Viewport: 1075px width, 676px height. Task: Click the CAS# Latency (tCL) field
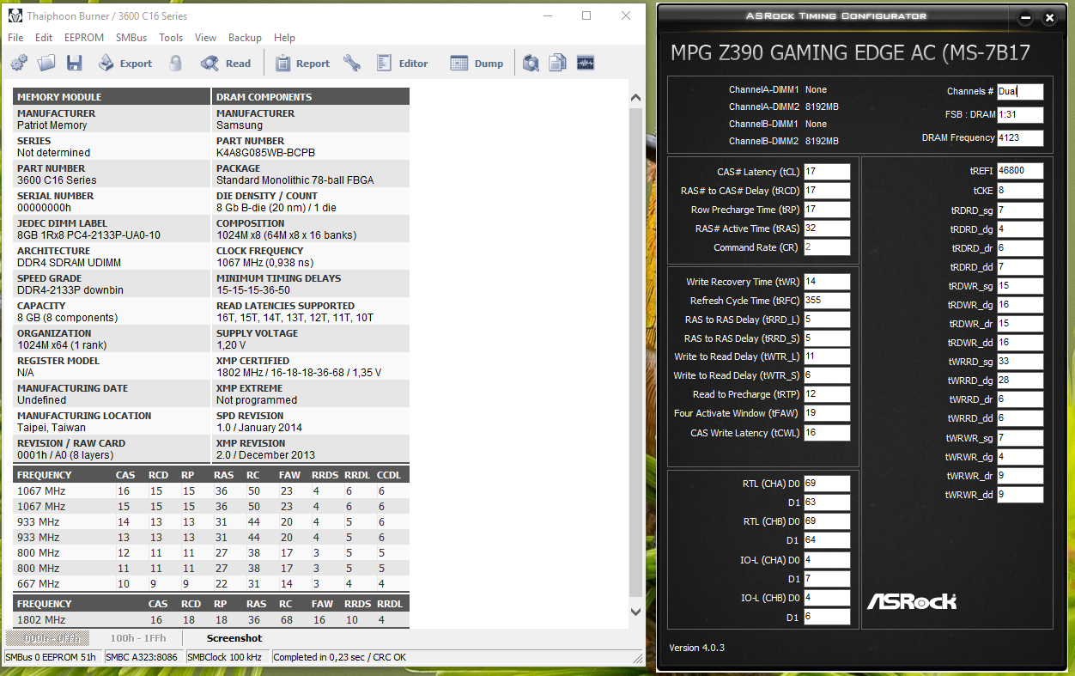(x=827, y=172)
